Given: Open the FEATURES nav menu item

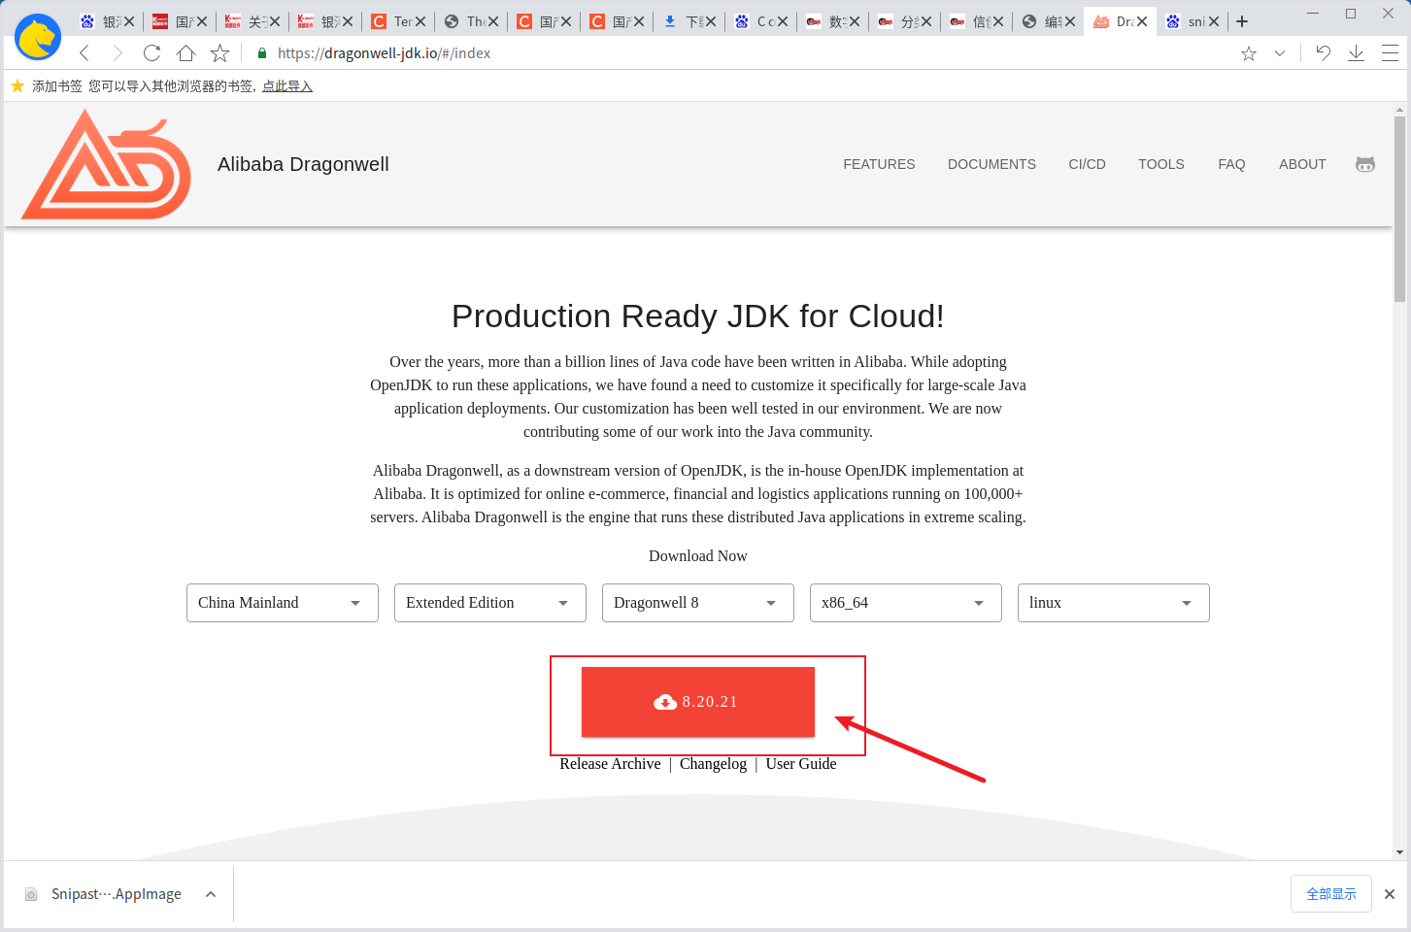Looking at the screenshot, I should coord(879,164).
